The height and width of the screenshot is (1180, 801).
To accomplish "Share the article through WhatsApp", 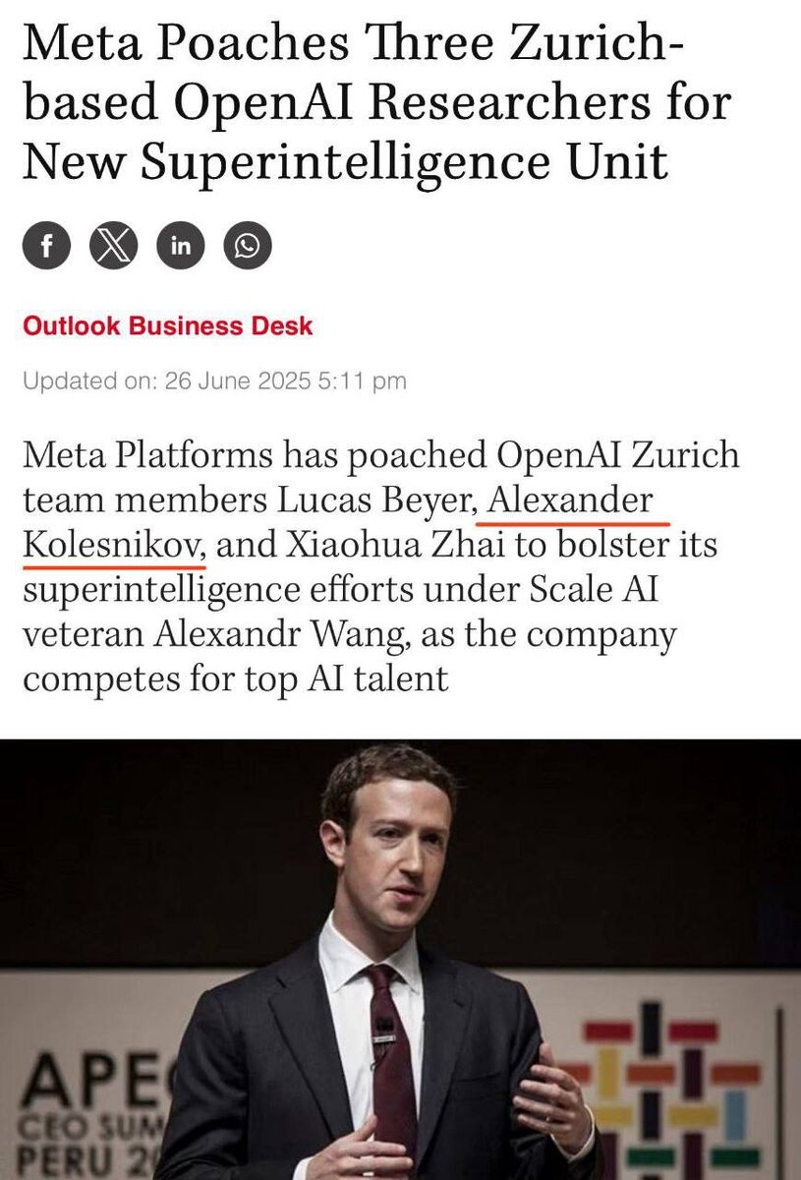I will coord(248,246).
